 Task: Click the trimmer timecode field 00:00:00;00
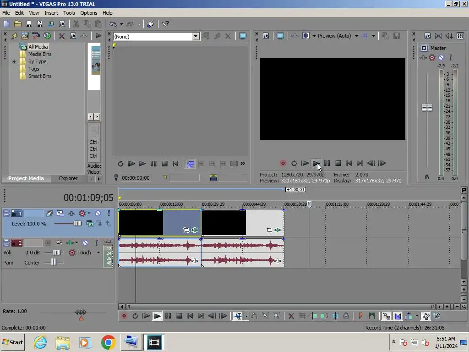136,178
